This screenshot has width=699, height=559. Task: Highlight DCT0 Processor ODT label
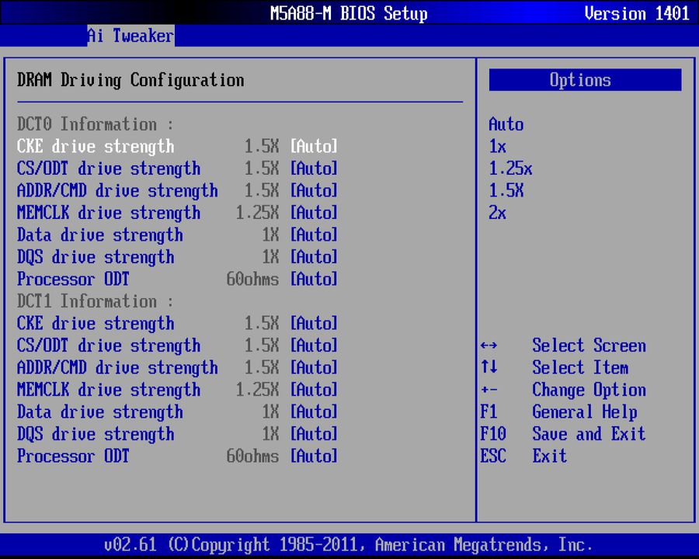click(73, 279)
